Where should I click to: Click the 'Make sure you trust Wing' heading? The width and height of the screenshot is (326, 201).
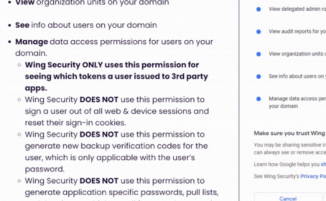[289, 133]
